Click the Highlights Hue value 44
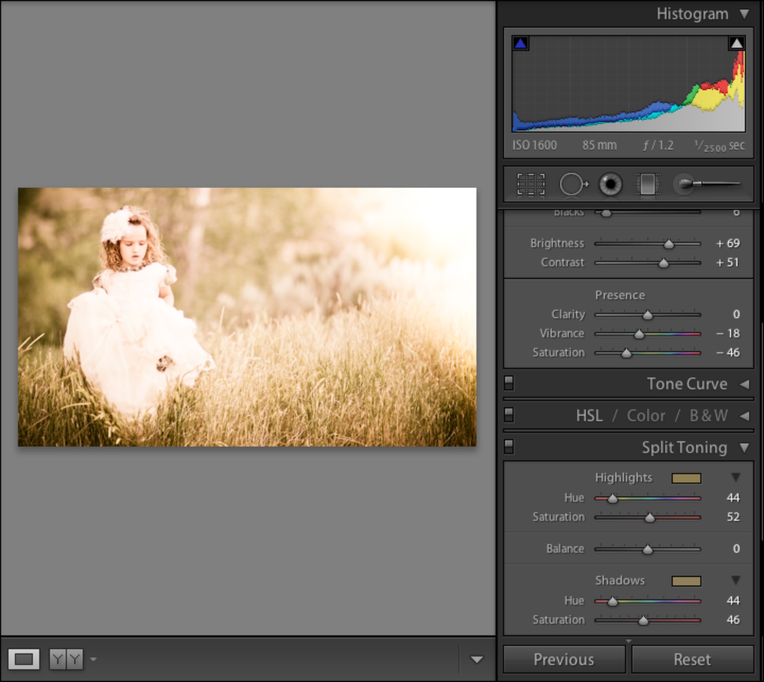Viewport: 764px width, 682px height. pos(733,498)
